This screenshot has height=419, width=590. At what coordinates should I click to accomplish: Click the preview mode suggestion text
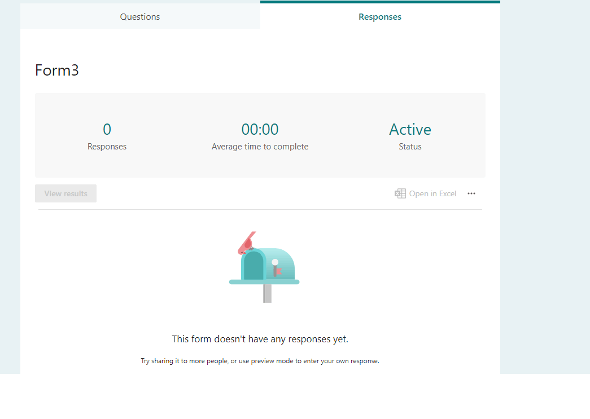click(x=260, y=361)
